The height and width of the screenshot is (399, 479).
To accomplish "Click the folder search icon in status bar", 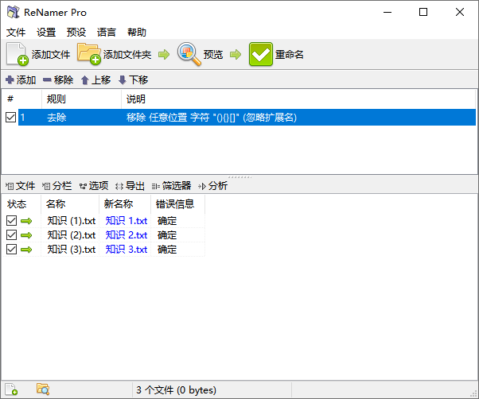I will (43, 389).
